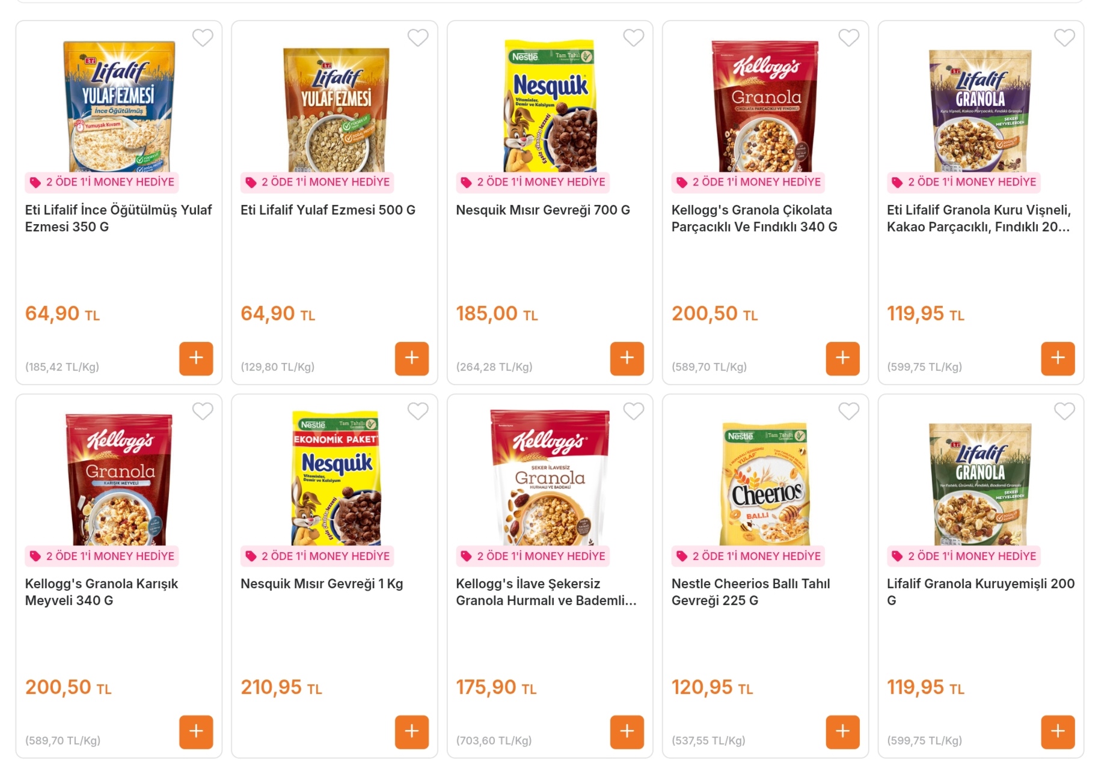
Task: Add Kellogg's Granola Çikolata Parçacıklı to cart
Action: pyautogui.click(x=842, y=359)
